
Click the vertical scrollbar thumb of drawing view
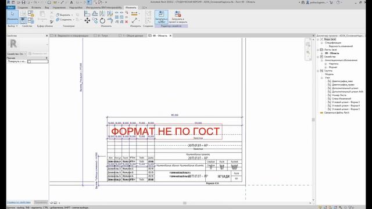313,120
